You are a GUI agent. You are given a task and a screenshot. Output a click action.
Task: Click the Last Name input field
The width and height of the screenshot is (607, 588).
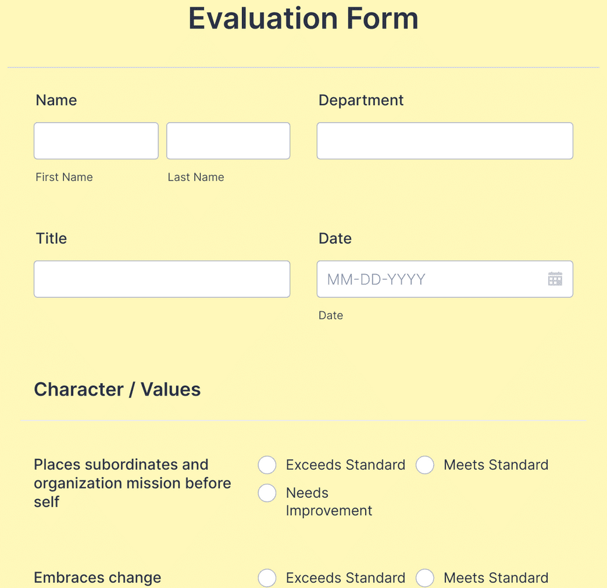coord(227,141)
